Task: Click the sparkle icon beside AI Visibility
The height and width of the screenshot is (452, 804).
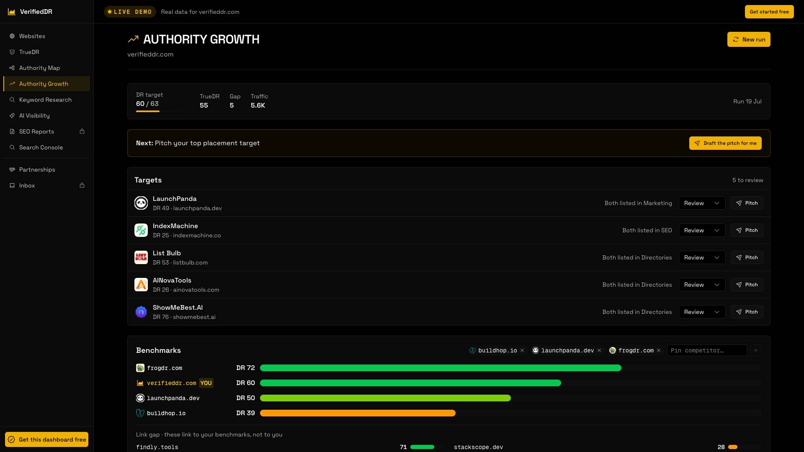Action: coord(12,116)
